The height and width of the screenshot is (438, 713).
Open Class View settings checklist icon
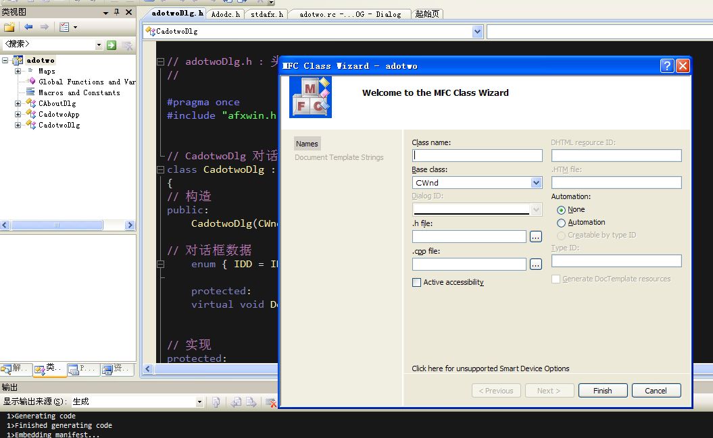[65, 27]
